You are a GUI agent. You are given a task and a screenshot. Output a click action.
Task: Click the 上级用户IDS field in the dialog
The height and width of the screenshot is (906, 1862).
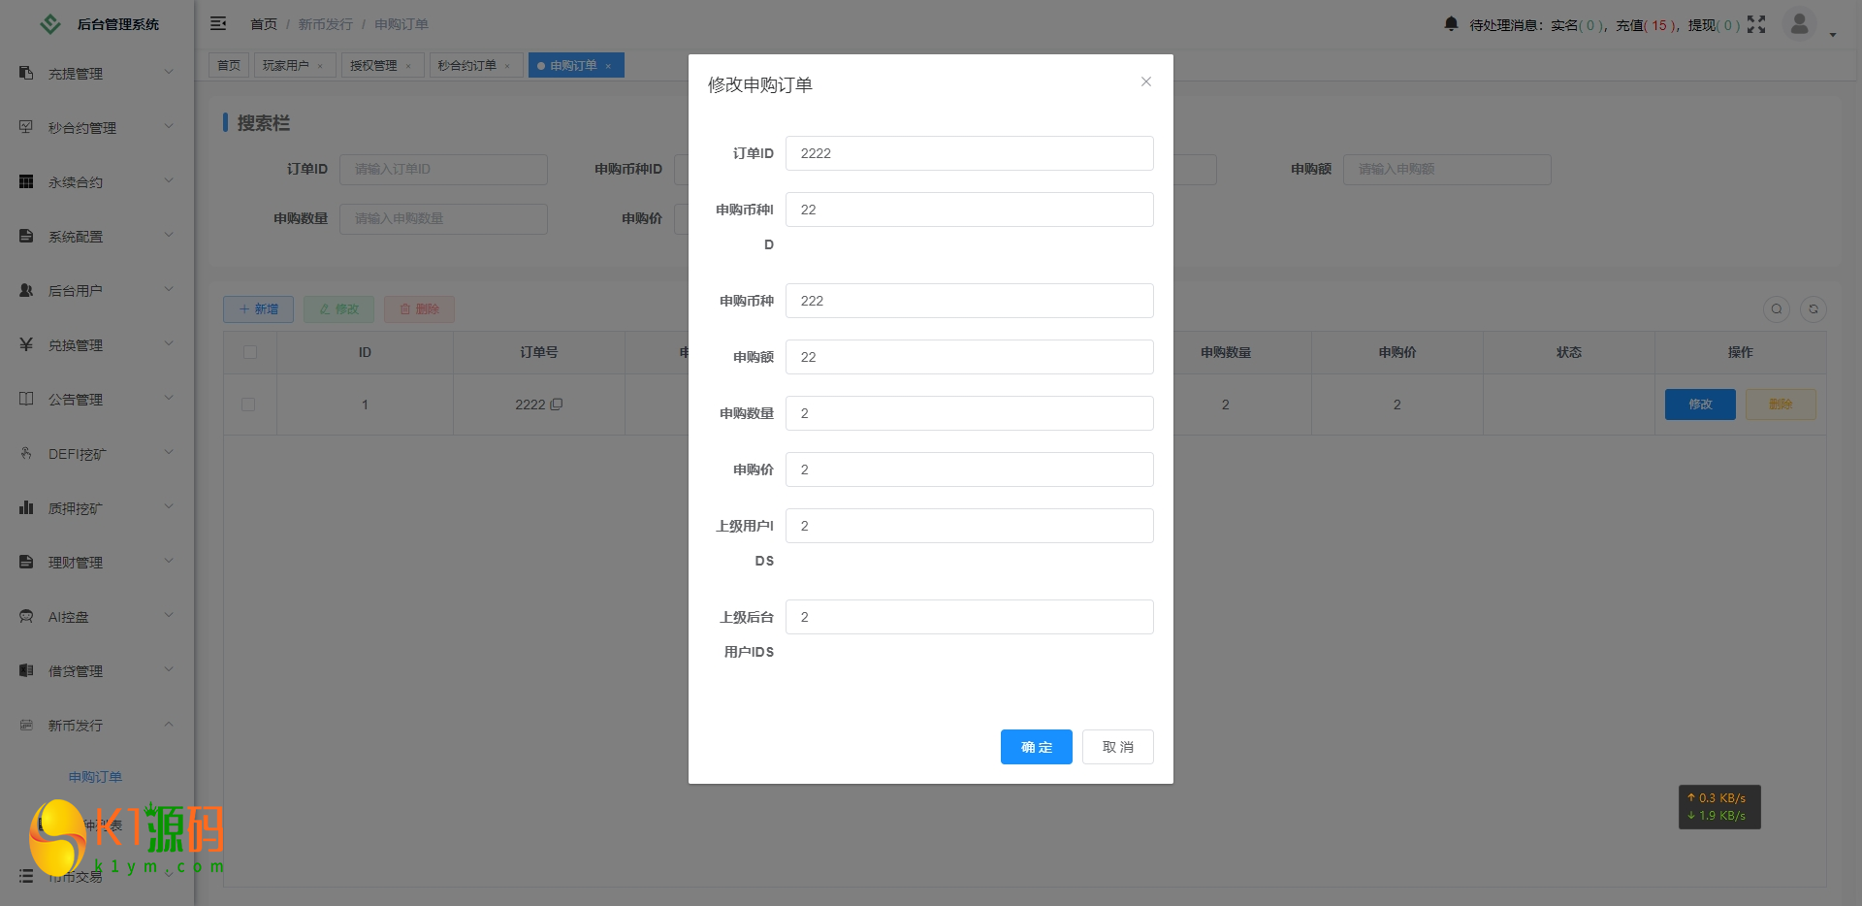click(970, 526)
